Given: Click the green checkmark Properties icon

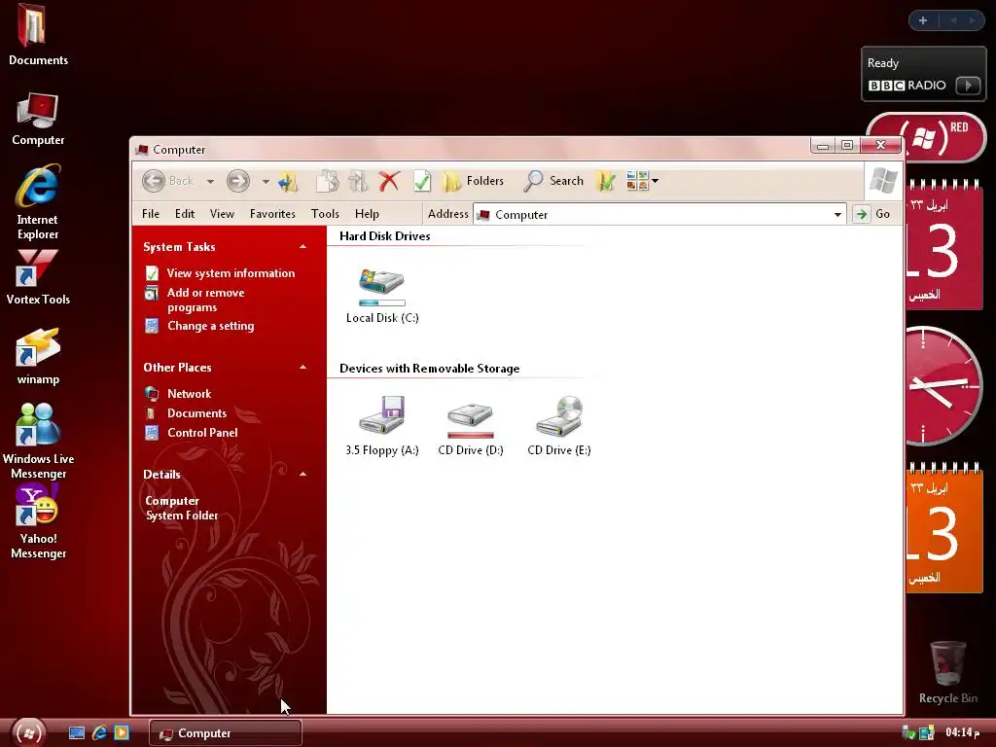Looking at the screenshot, I should click(422, 182).
